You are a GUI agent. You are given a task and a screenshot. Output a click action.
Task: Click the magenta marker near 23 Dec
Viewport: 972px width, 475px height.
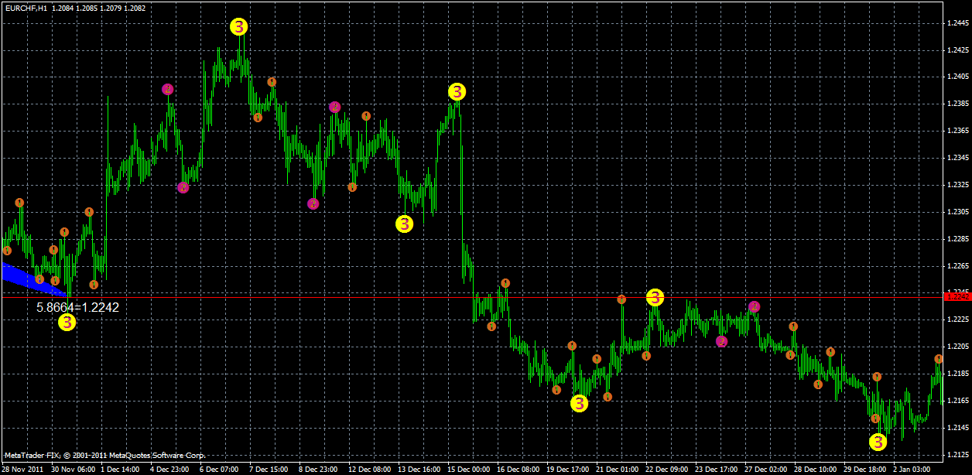click(721, 340)
